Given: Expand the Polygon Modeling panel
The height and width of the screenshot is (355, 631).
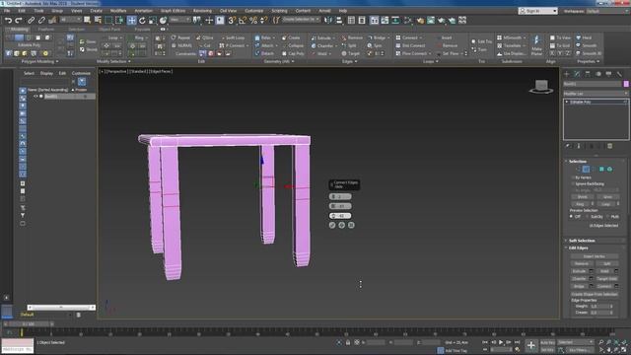Looking at the screenshot, I should [39, 61].
